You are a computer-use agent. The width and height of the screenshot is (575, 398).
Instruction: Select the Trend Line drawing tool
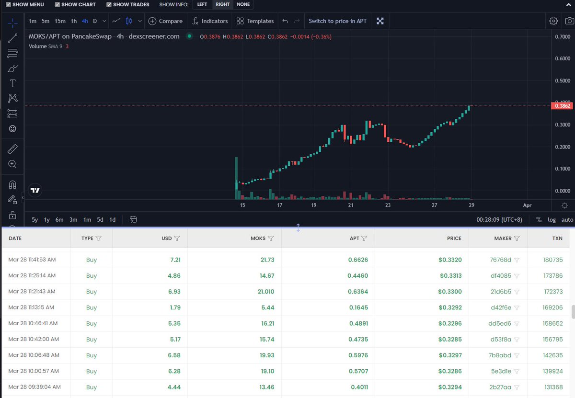click(x=12, y=37)
